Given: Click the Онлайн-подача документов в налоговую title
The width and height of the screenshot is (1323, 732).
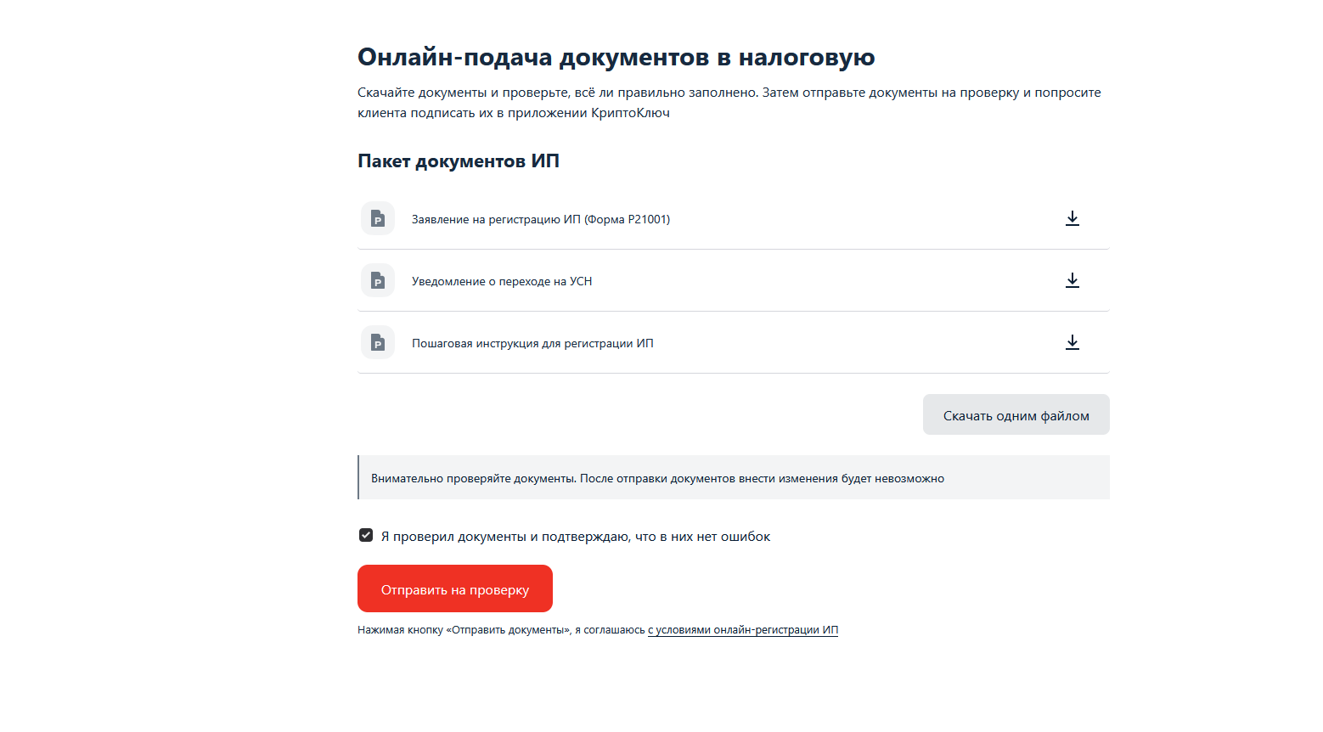Looking at the screenshot, I should click(x=616, y=57).
